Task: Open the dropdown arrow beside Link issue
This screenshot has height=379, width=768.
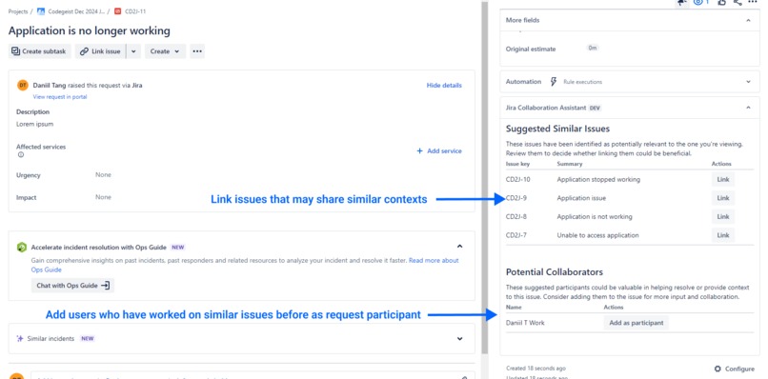Action: 133,51
